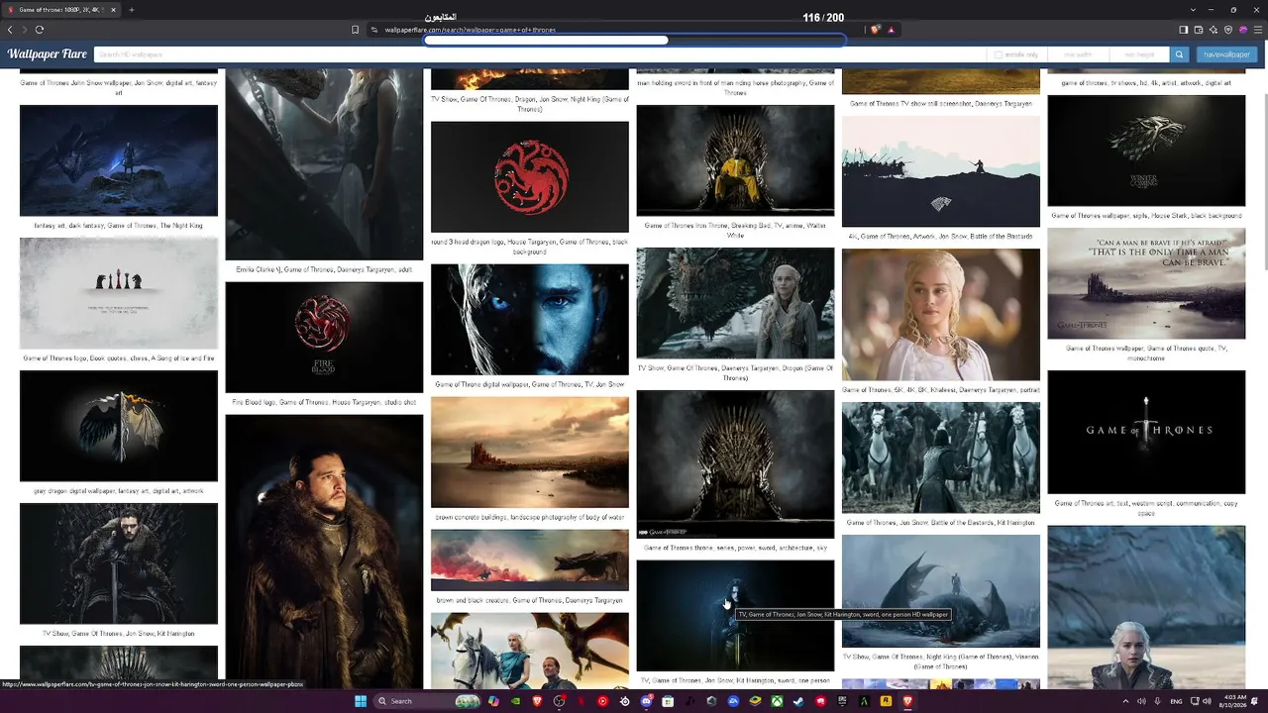Open SteelSeries app in taskbar
Viewport: 1268px width, 713px height.
(624, 701)
